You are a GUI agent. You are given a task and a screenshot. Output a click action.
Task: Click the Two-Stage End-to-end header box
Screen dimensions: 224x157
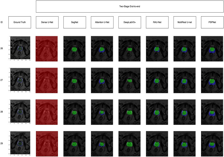130,6
